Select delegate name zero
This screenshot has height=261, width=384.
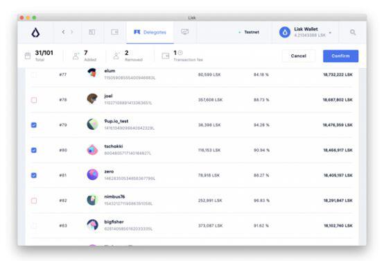pos(109,171)
